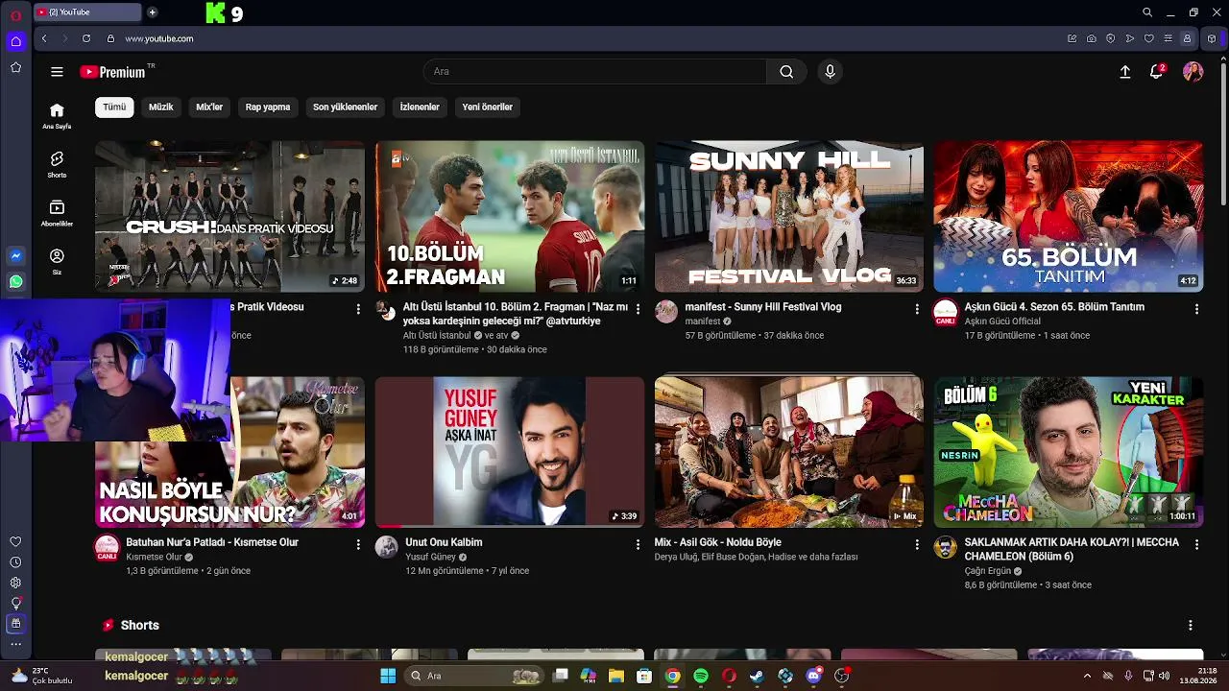Click the www.youtube.com address bar
The width and height of the screenshot is (1229, 691).
click(159, 38)
